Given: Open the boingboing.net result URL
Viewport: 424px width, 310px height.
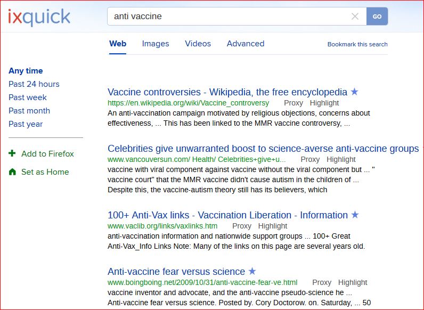Looking at the screenshot, I should [202, 283].
